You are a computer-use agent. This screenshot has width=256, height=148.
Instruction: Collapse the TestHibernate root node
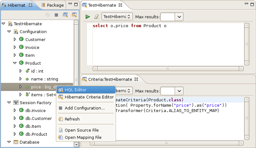click(x=4, y=24)
